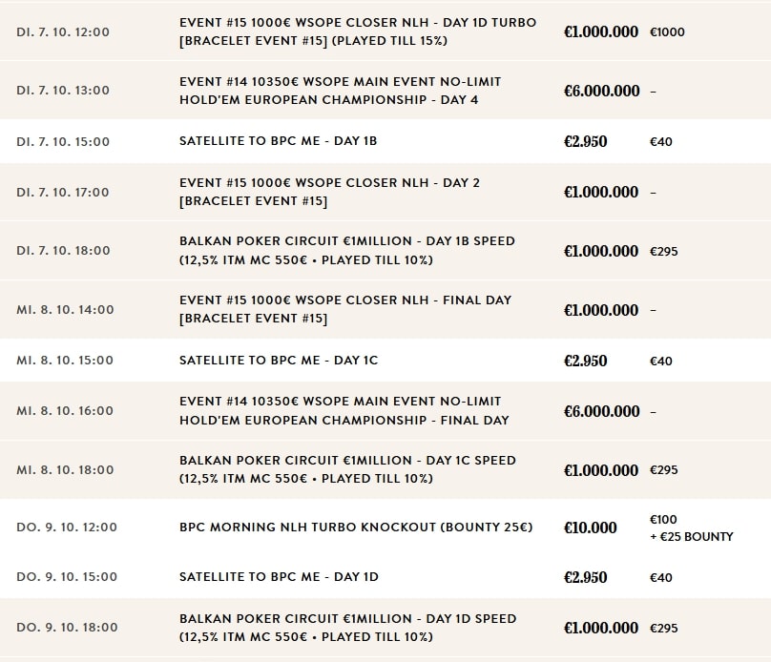This screenshot has width=771, height=662.
Task: Click the €10.000 prize amount
Action: coord(590,527)
